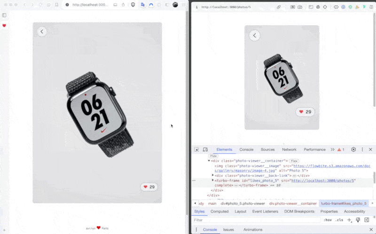Image resolution: width=376 pixels, height=234 pixels.
Task: Click the translate extension icon
Action: (x=143, y=5)
